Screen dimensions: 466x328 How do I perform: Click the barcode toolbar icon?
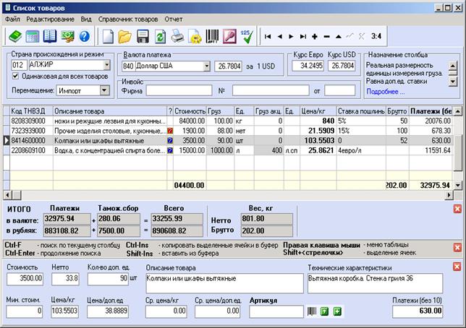[x=212, y=37]
